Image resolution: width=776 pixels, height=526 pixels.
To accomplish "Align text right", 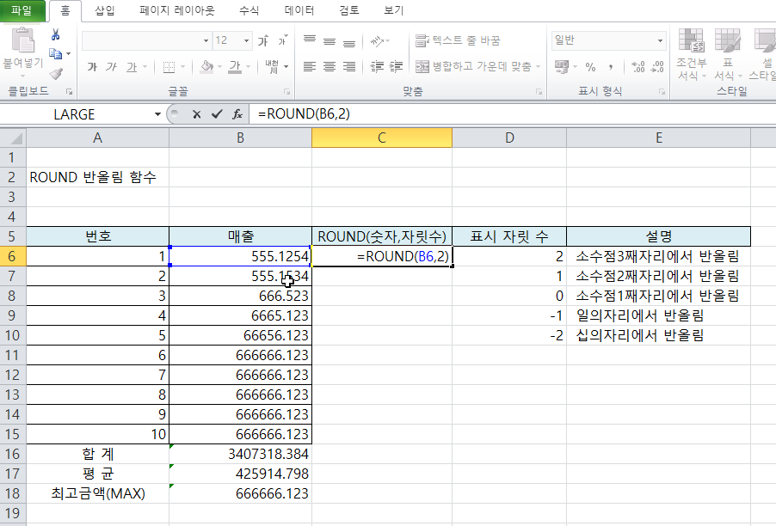I will click(x=349, y=67).
